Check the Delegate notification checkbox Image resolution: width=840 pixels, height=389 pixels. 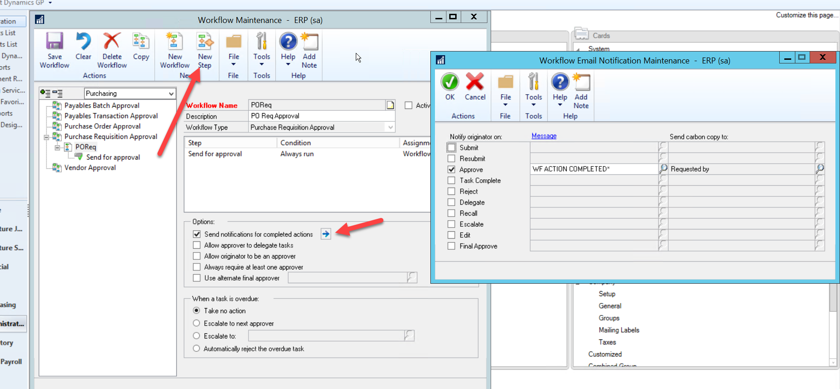click(452, 202)
